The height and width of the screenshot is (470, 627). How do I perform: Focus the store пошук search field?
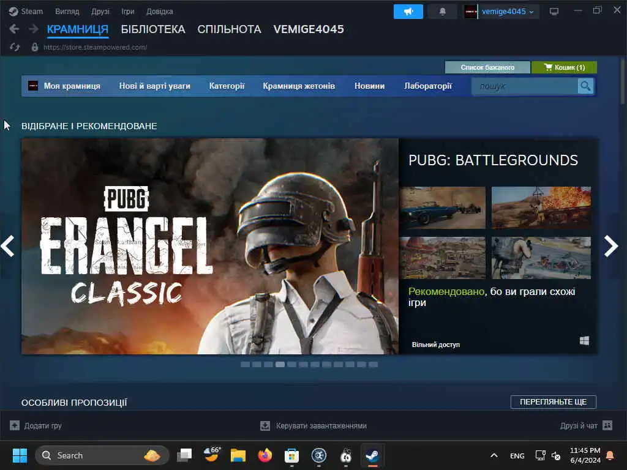pos(525,86)
